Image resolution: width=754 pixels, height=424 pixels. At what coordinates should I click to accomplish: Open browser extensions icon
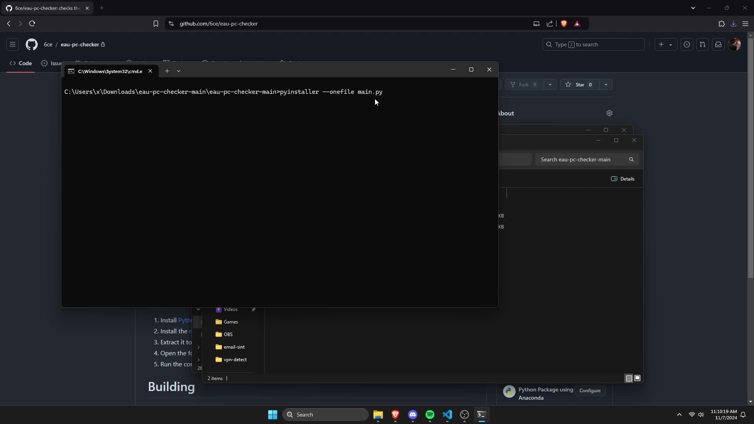721,24
